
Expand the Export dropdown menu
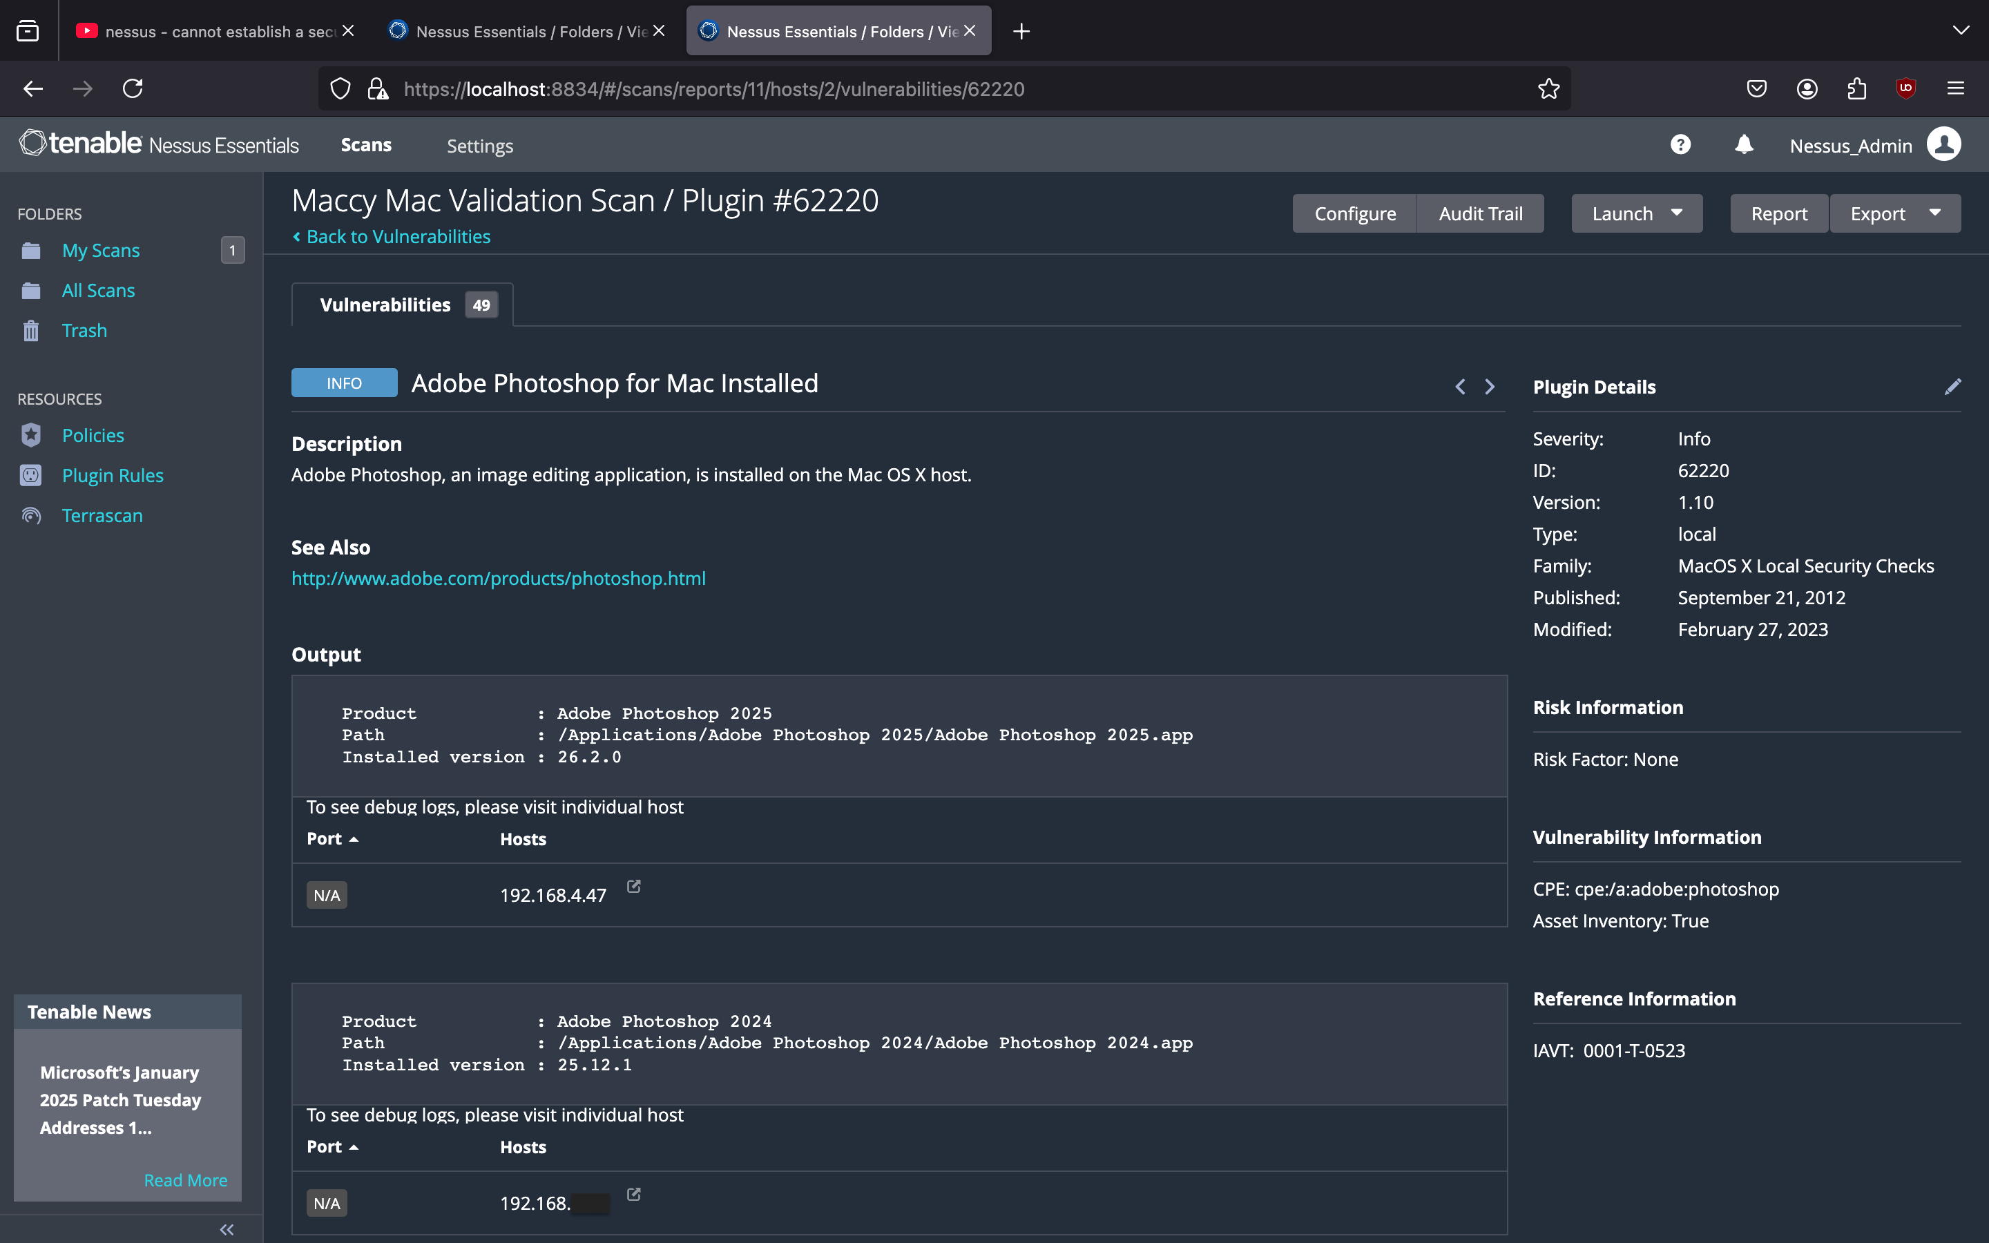coord(1934,213)
